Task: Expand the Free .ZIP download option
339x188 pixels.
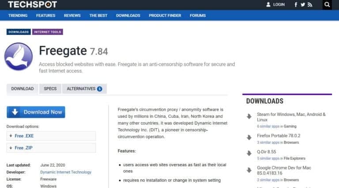Action: [51, 148]
